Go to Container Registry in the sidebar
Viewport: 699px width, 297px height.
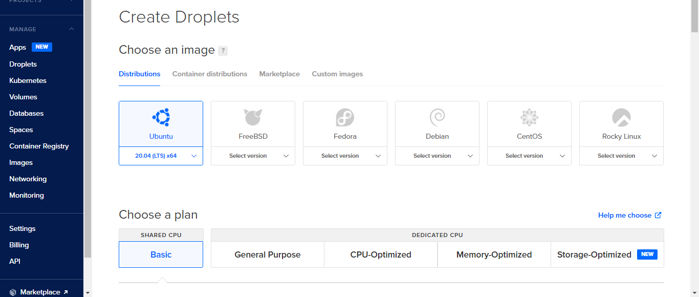pyautogui.click(x=39, y=146)
